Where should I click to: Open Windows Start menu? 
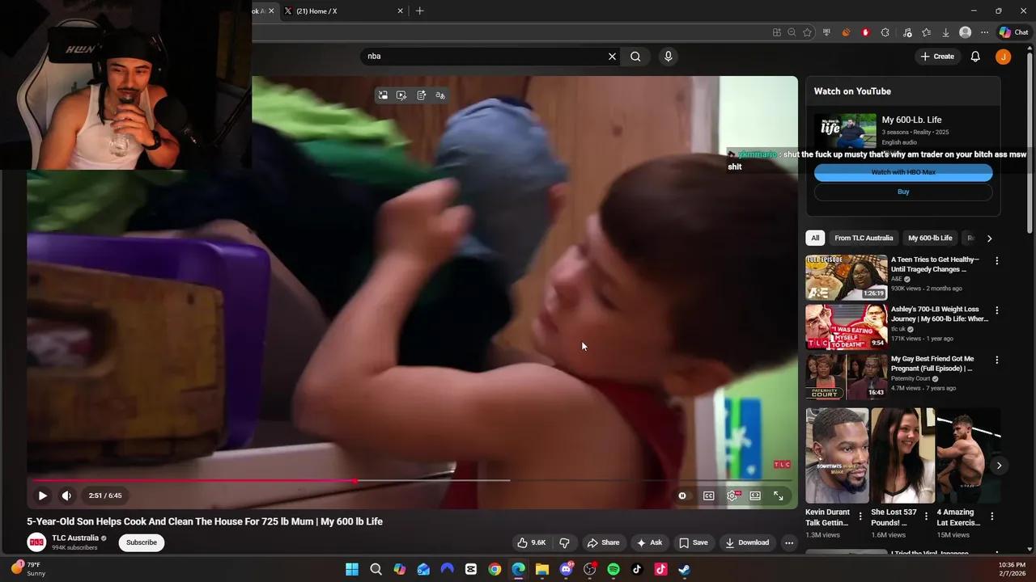tap(352, 569)
